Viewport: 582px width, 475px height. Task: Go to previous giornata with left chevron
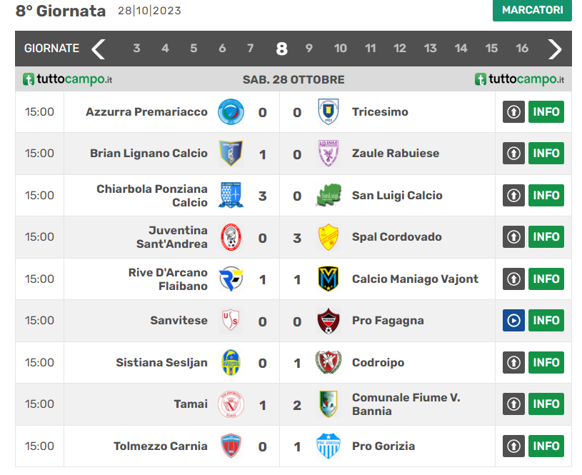coord(99,49)
